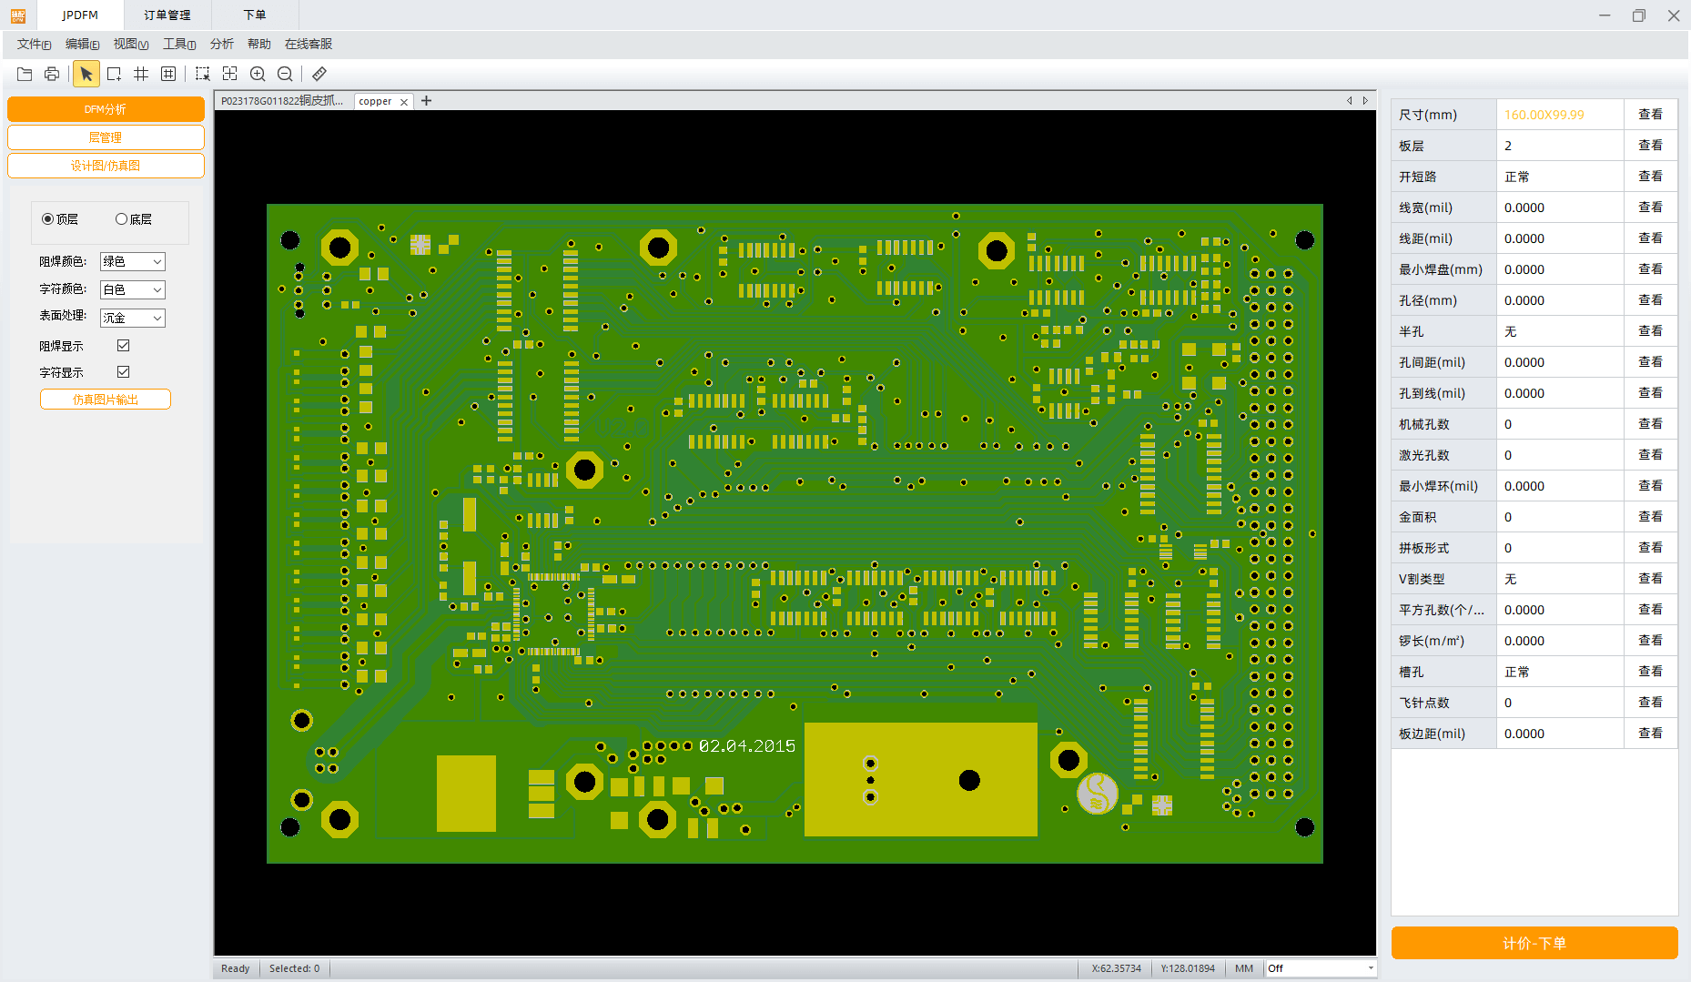Click the zoom in magnifier icon
The width and height of the screenshot is (1691, 982).
(x=258, y=74)
